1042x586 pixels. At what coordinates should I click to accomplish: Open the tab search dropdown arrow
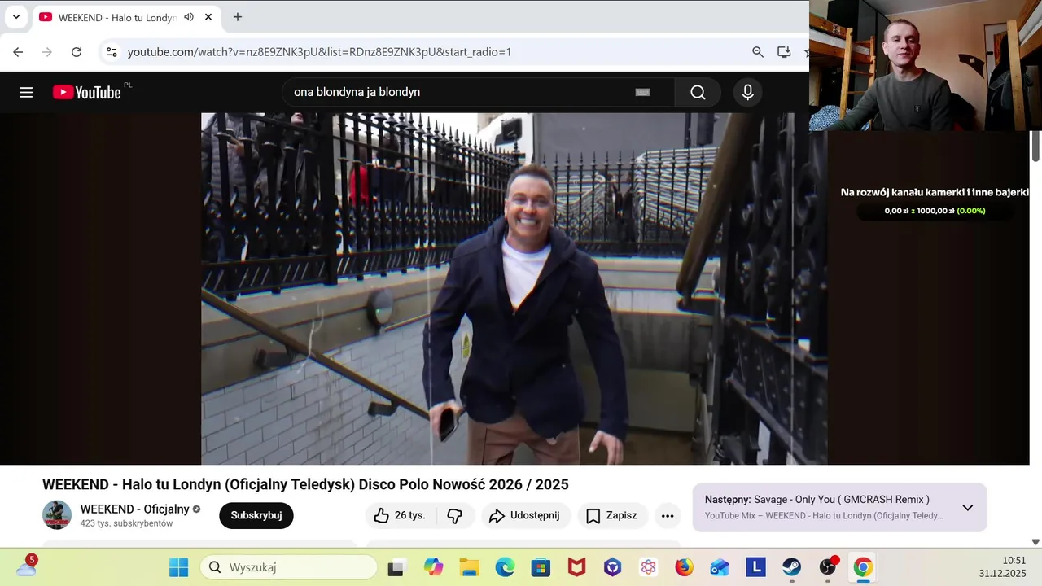point(15,16)
